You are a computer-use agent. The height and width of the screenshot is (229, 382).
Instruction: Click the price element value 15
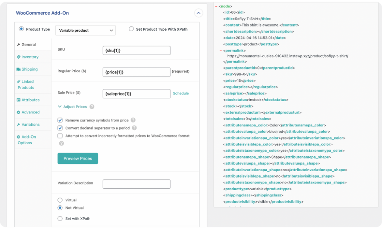239,81
